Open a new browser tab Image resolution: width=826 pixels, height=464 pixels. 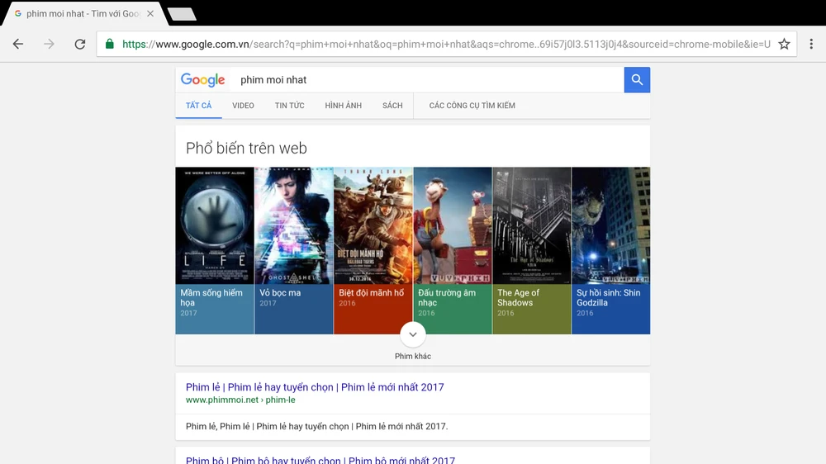point(181,14)
